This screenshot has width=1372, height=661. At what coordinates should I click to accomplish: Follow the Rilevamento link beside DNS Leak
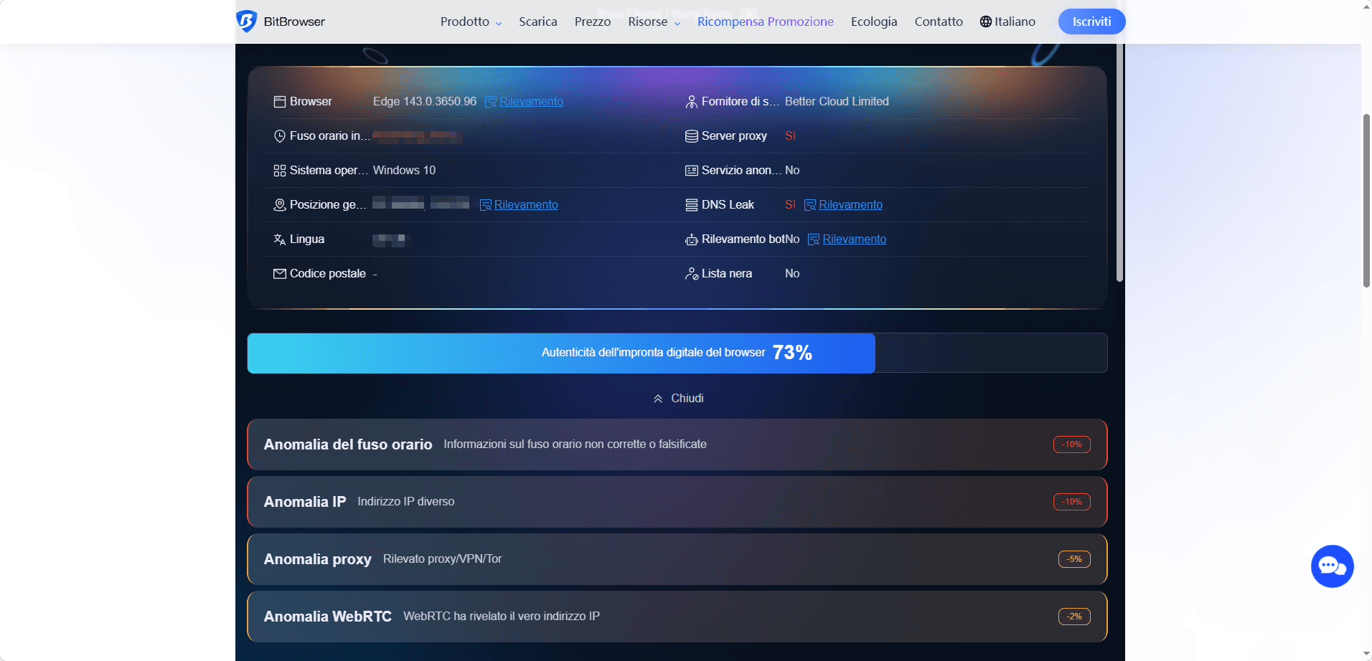tap(850, 204)
